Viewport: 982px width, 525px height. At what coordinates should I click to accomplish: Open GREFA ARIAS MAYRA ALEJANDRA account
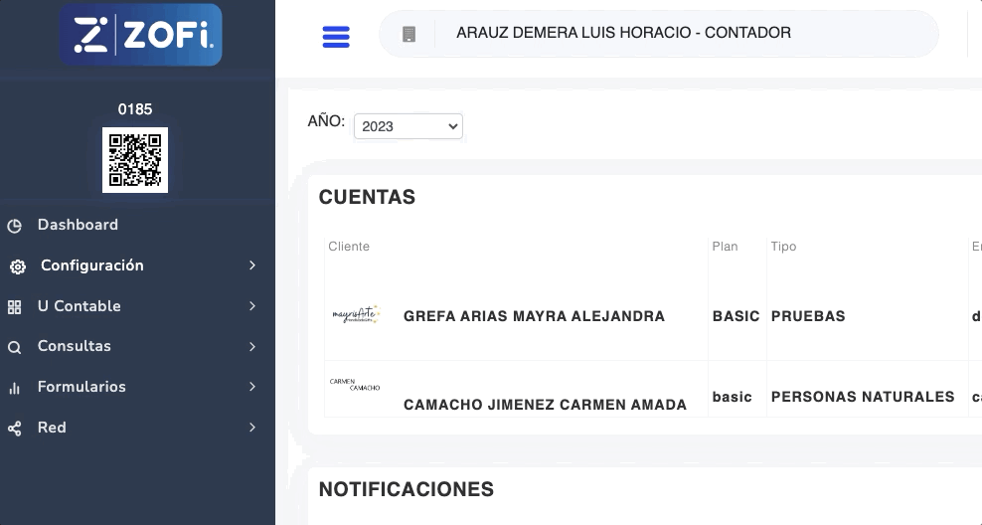(x=534, y=316)
